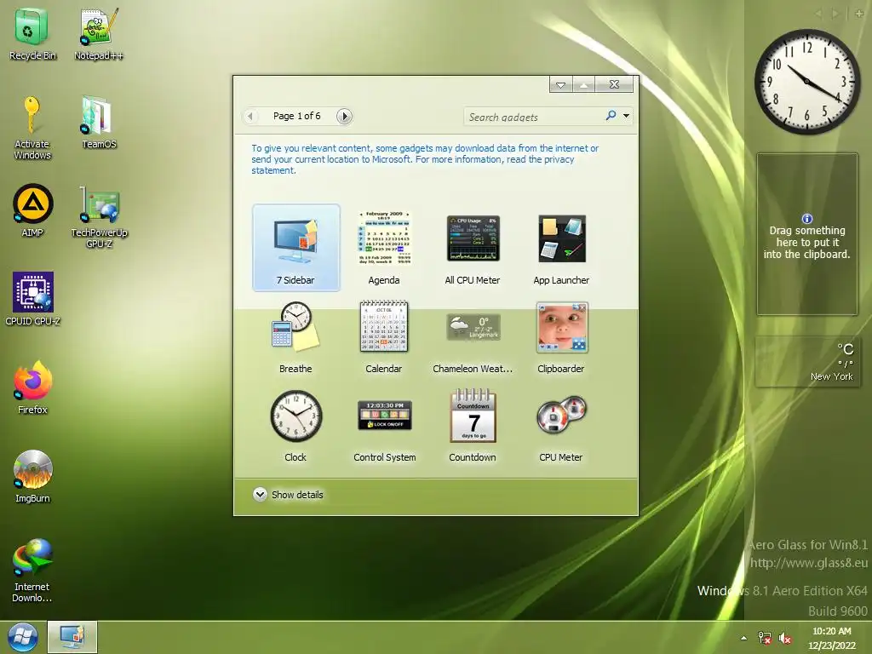
Task: Click 'Page 1 of 6' label
Action: 296,116
